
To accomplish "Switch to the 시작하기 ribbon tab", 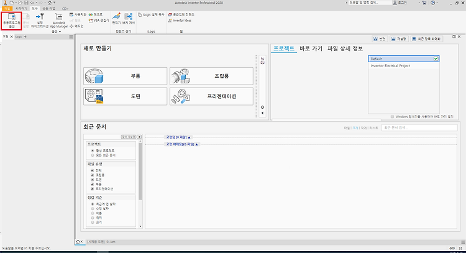I will tap(21, 9).
